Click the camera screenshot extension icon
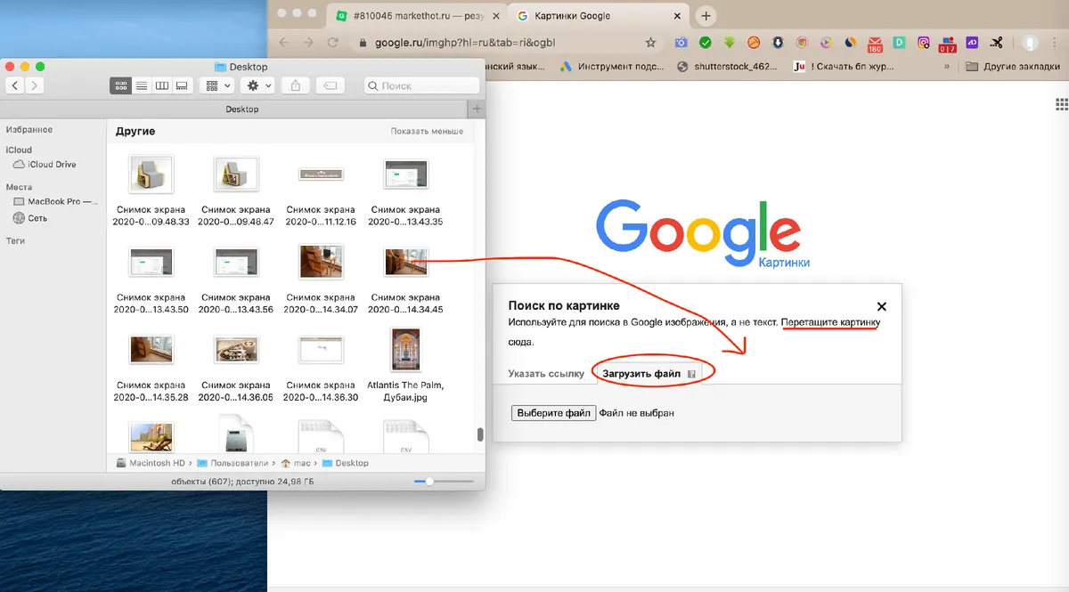This screenshot has width=1069, height=592. (681, 42)
